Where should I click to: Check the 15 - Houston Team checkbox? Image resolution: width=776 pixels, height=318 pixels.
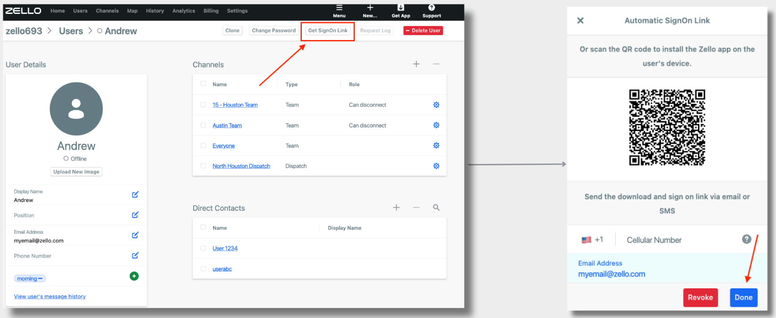click(x=203, y=104)
